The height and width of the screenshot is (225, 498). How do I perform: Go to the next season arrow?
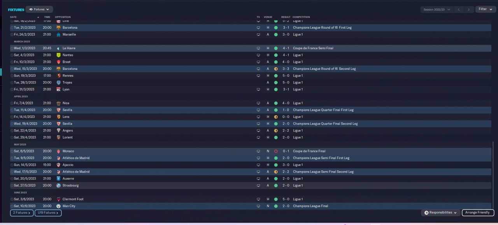(x=469, y=9)
